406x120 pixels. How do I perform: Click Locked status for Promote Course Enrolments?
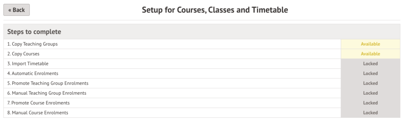tap(371, 103)
